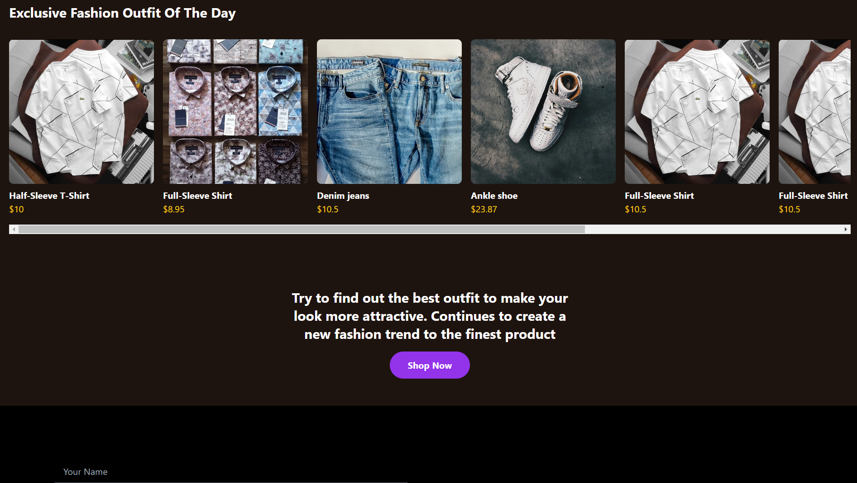Click the horizontal scrollbar thumb
Screen dimensions: 857x483
[302, 230]
